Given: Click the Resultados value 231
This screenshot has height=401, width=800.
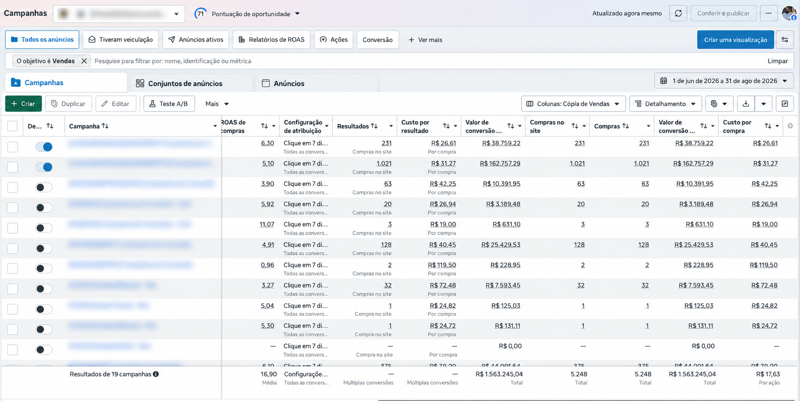Looking at the screenshot, I should (386, 143).
